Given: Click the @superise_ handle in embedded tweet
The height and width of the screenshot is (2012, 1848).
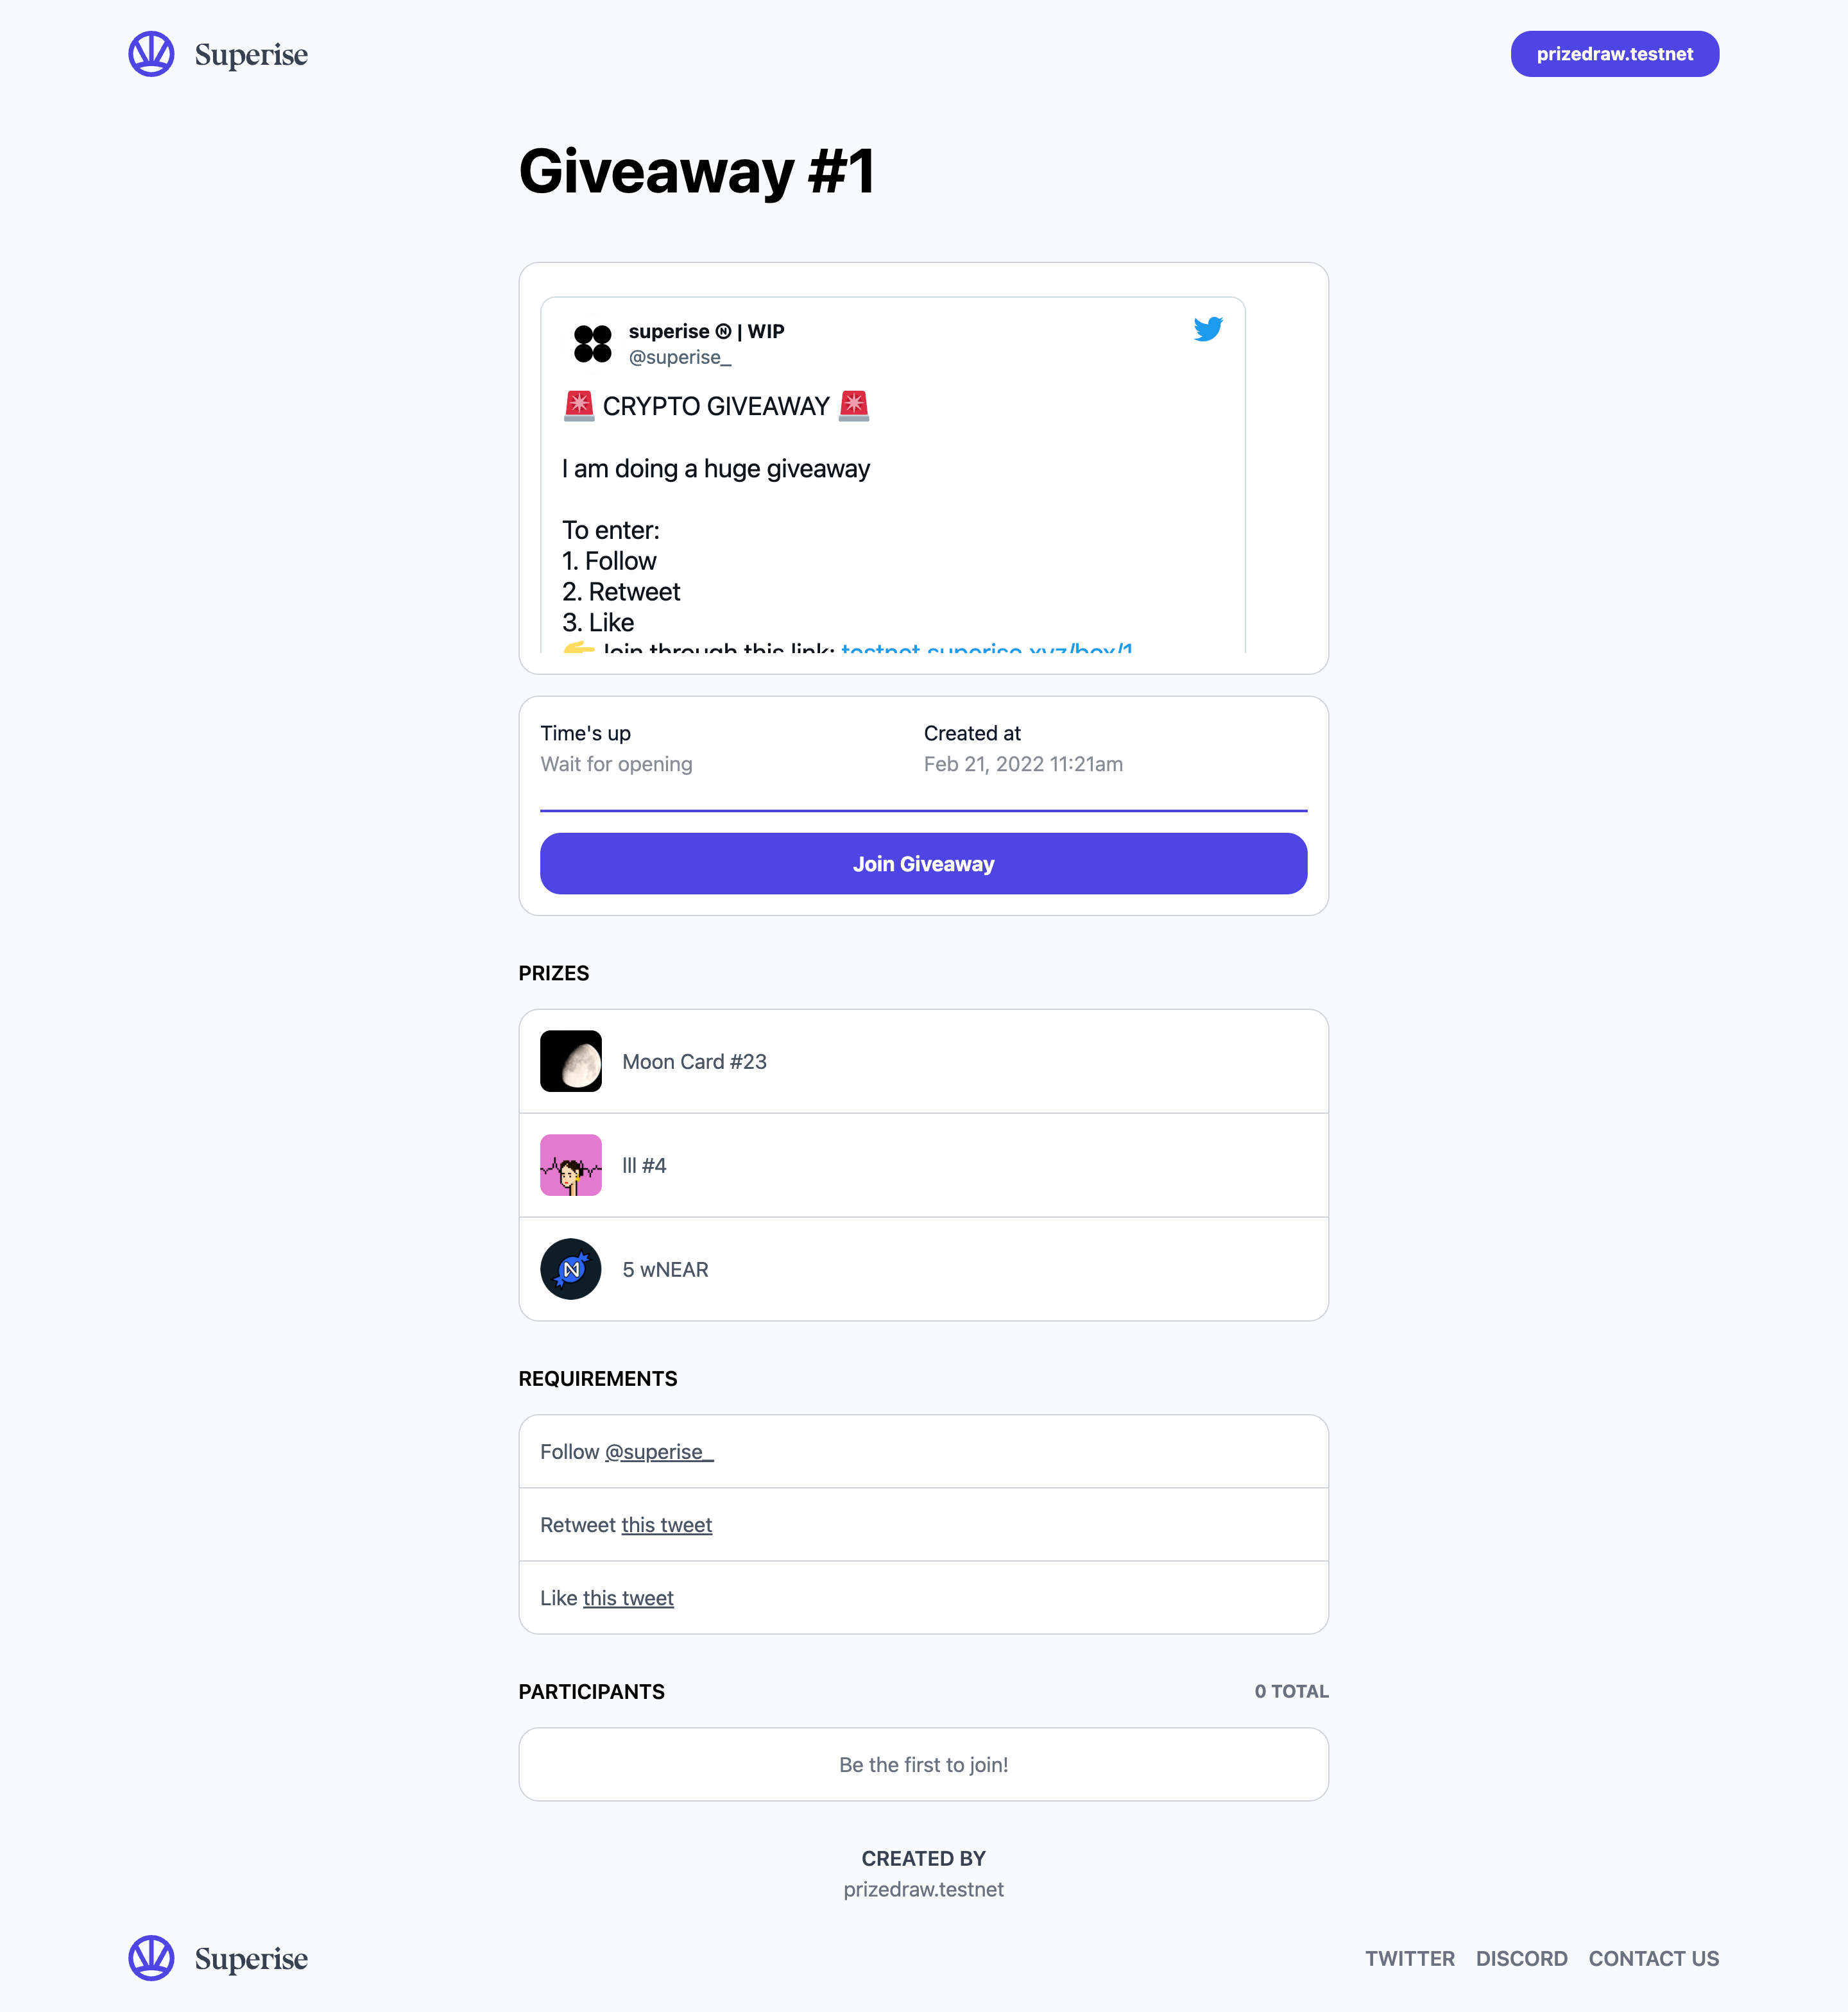Looking at the screenshot, I should tap(680, 357).
